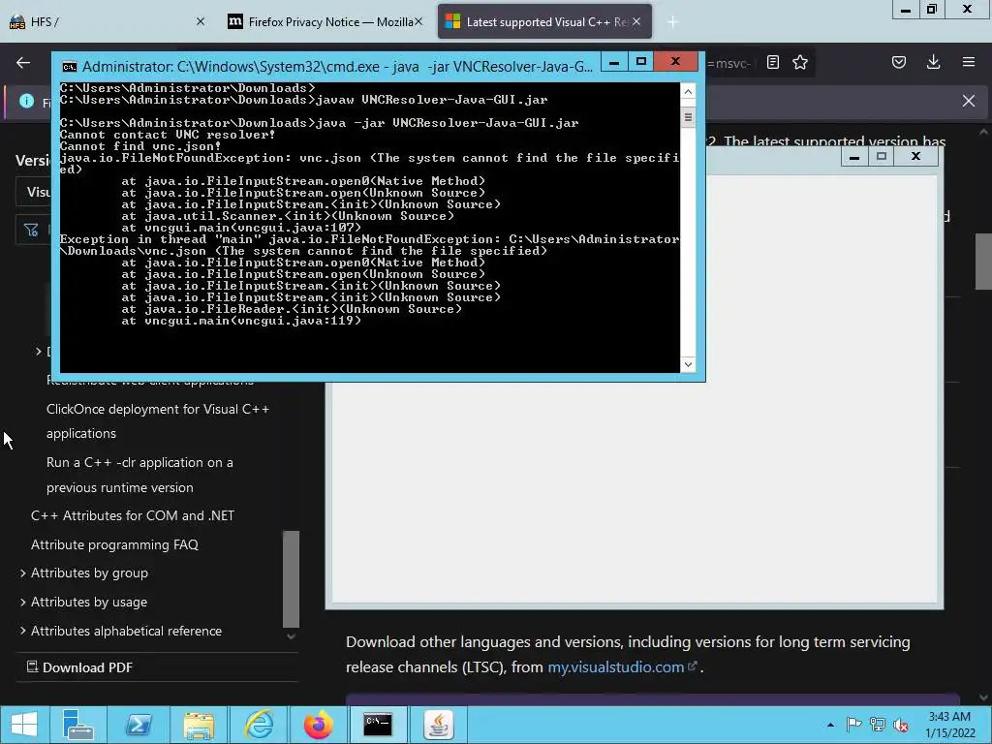Image resolution: width=992 pixels, height=744 pixels.
Task: Open muted volume tray icon
Action: (901, 725)
